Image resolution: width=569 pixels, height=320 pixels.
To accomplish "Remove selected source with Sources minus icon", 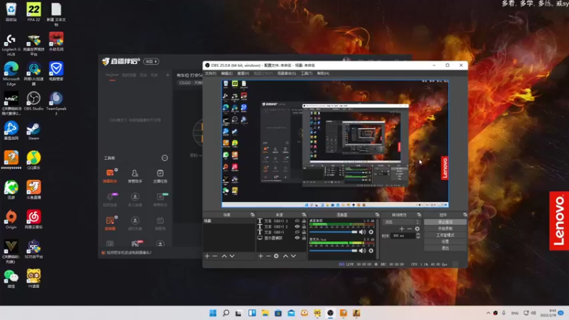I will 268,256.
